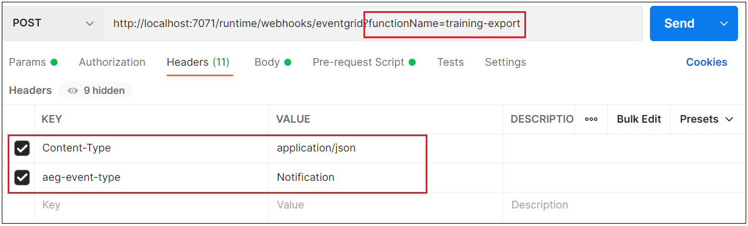Show the 9 hidden headers
Screen dimensions: 748x226
[96, 90]
